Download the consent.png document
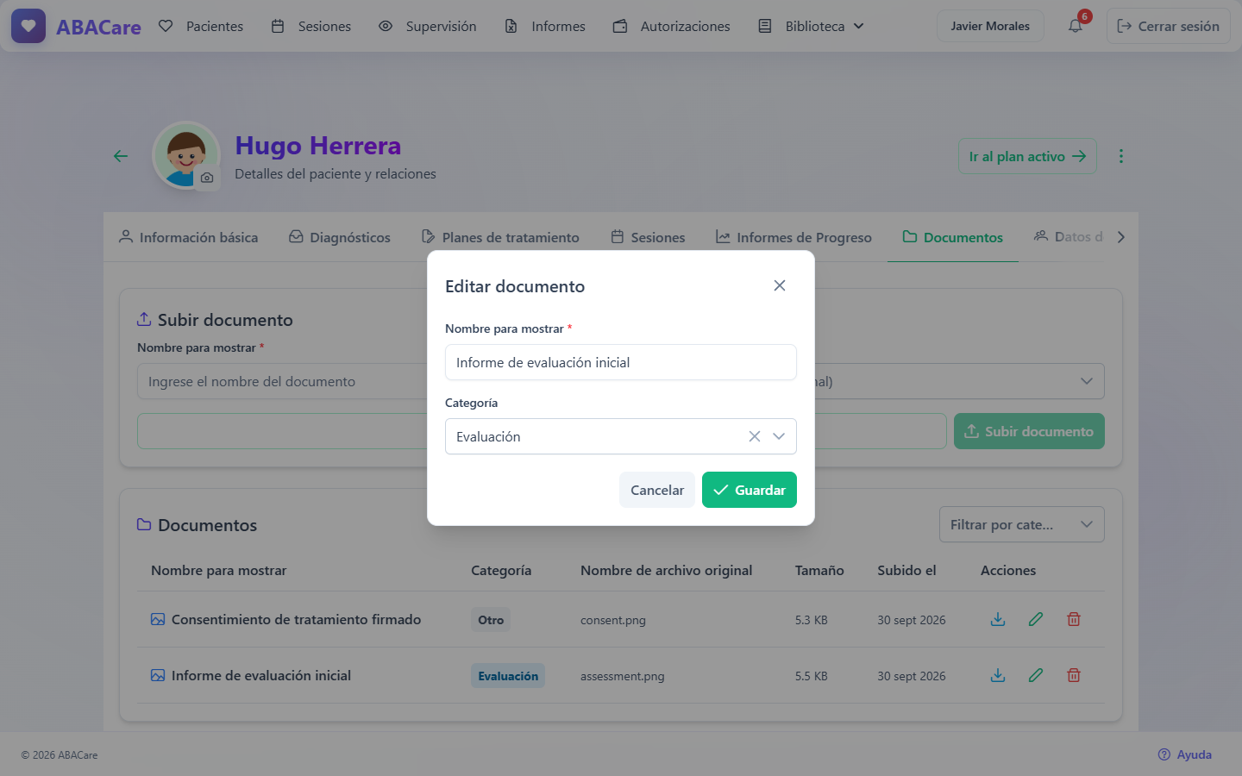Image resolution: width=1242 pixels, height=776 pixels. pyautogui.click(x=998, y=619)
